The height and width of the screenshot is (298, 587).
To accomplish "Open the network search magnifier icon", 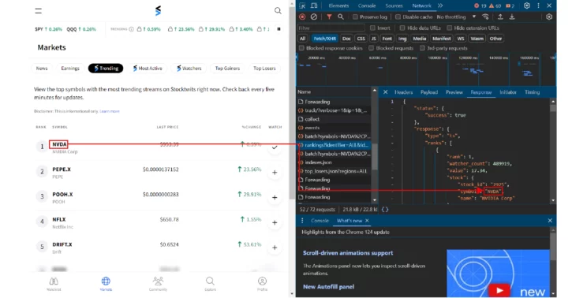I will pyautogui.click(x=341, y=17).
